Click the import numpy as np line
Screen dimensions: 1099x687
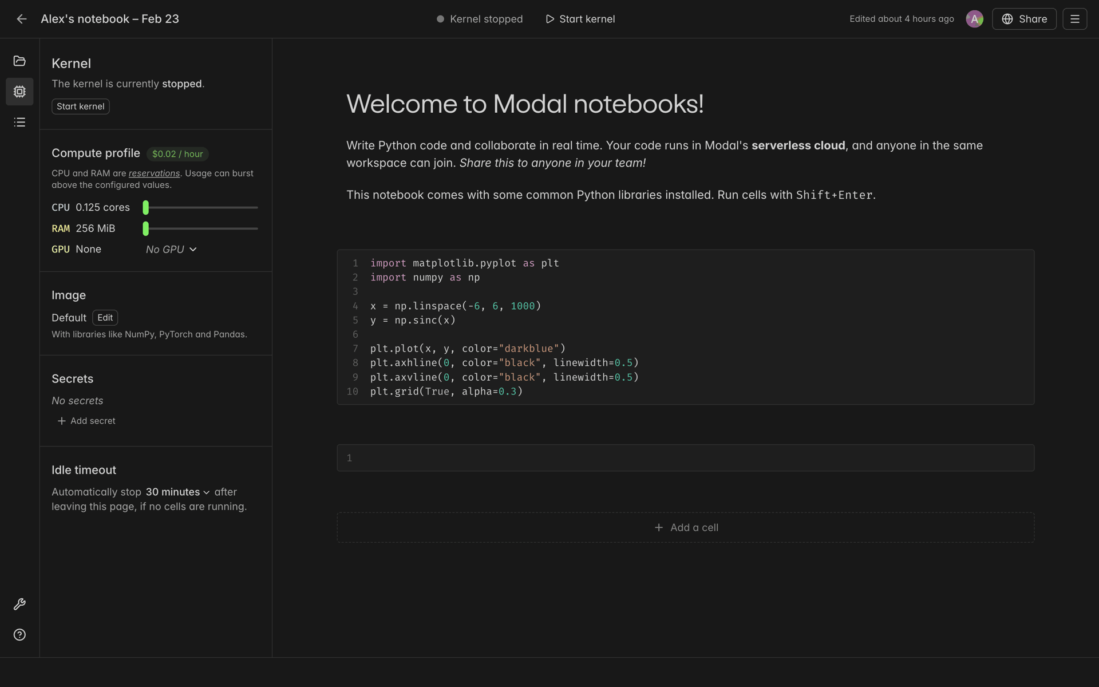tap(425, 277)
